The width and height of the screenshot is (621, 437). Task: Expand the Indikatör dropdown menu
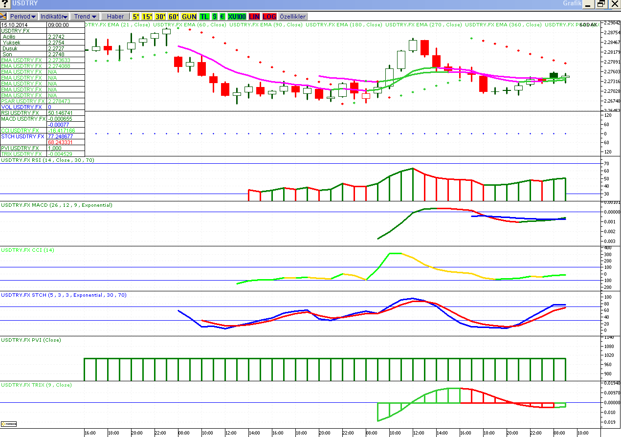54,17
